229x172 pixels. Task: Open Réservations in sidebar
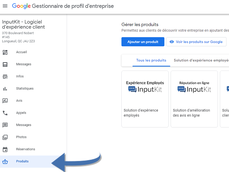[x=25, y=149]
